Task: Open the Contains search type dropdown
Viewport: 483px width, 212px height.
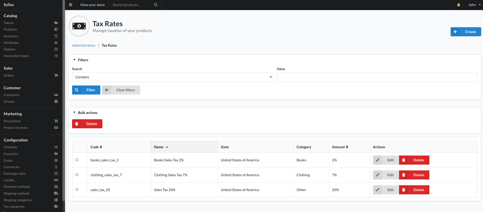Action: 172,77
